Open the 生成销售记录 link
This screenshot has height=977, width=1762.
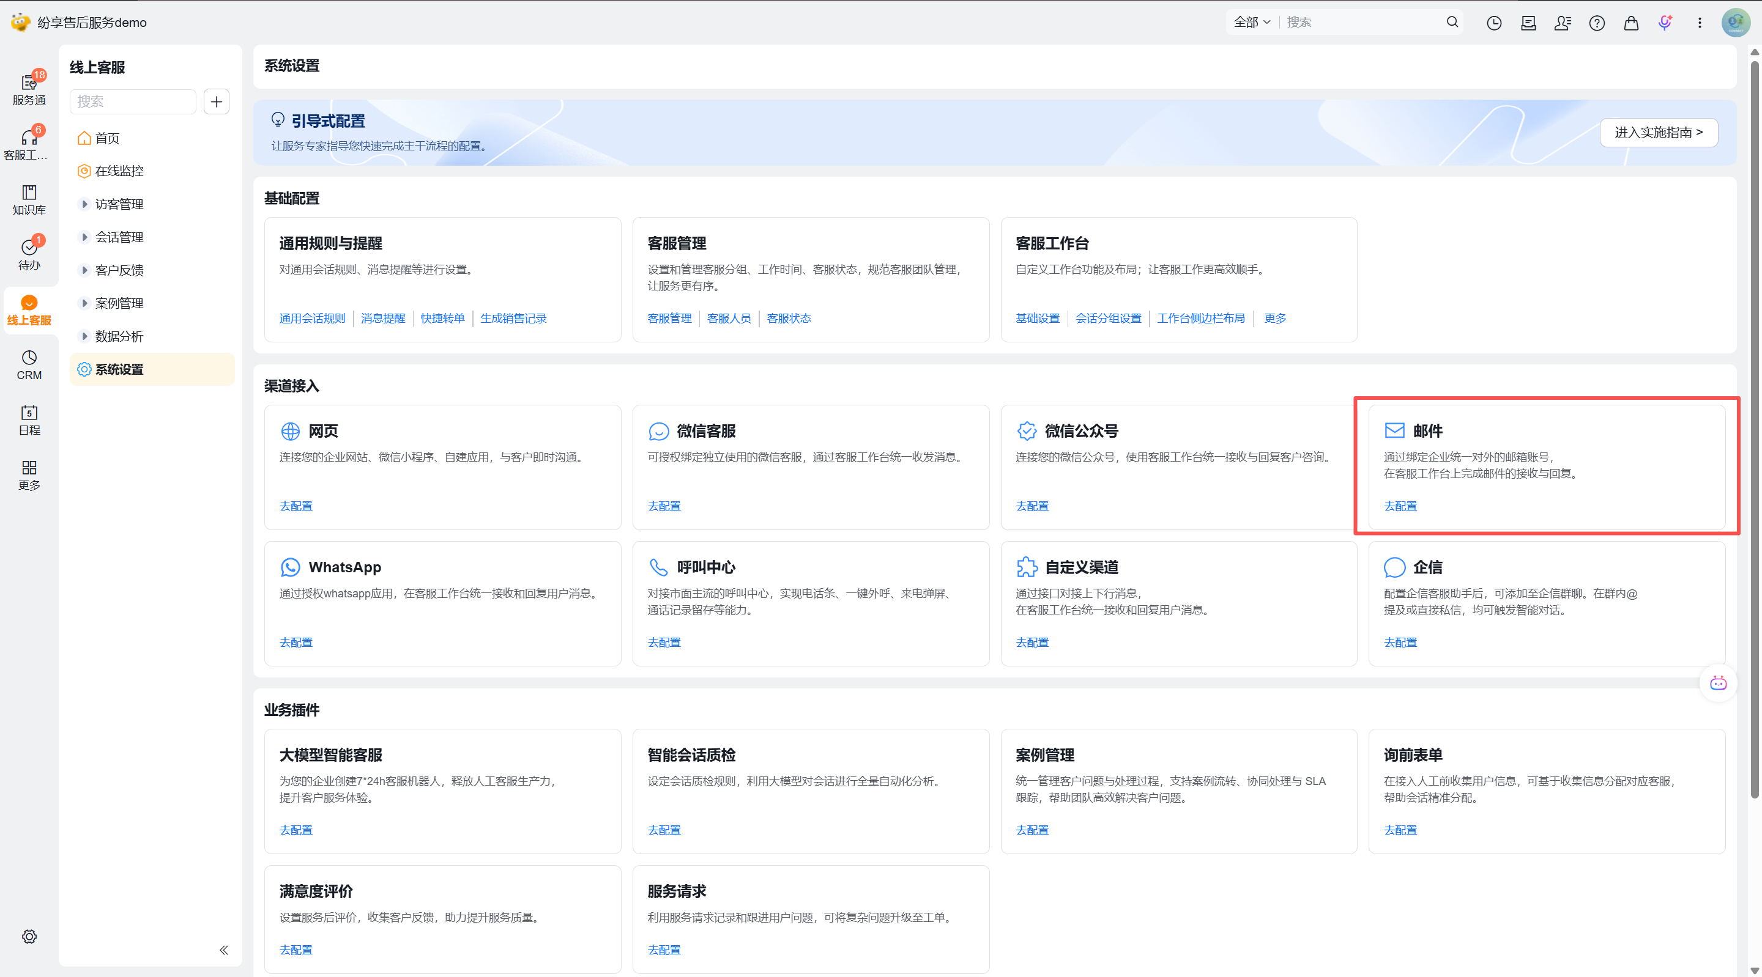click(x=513, y=318)
